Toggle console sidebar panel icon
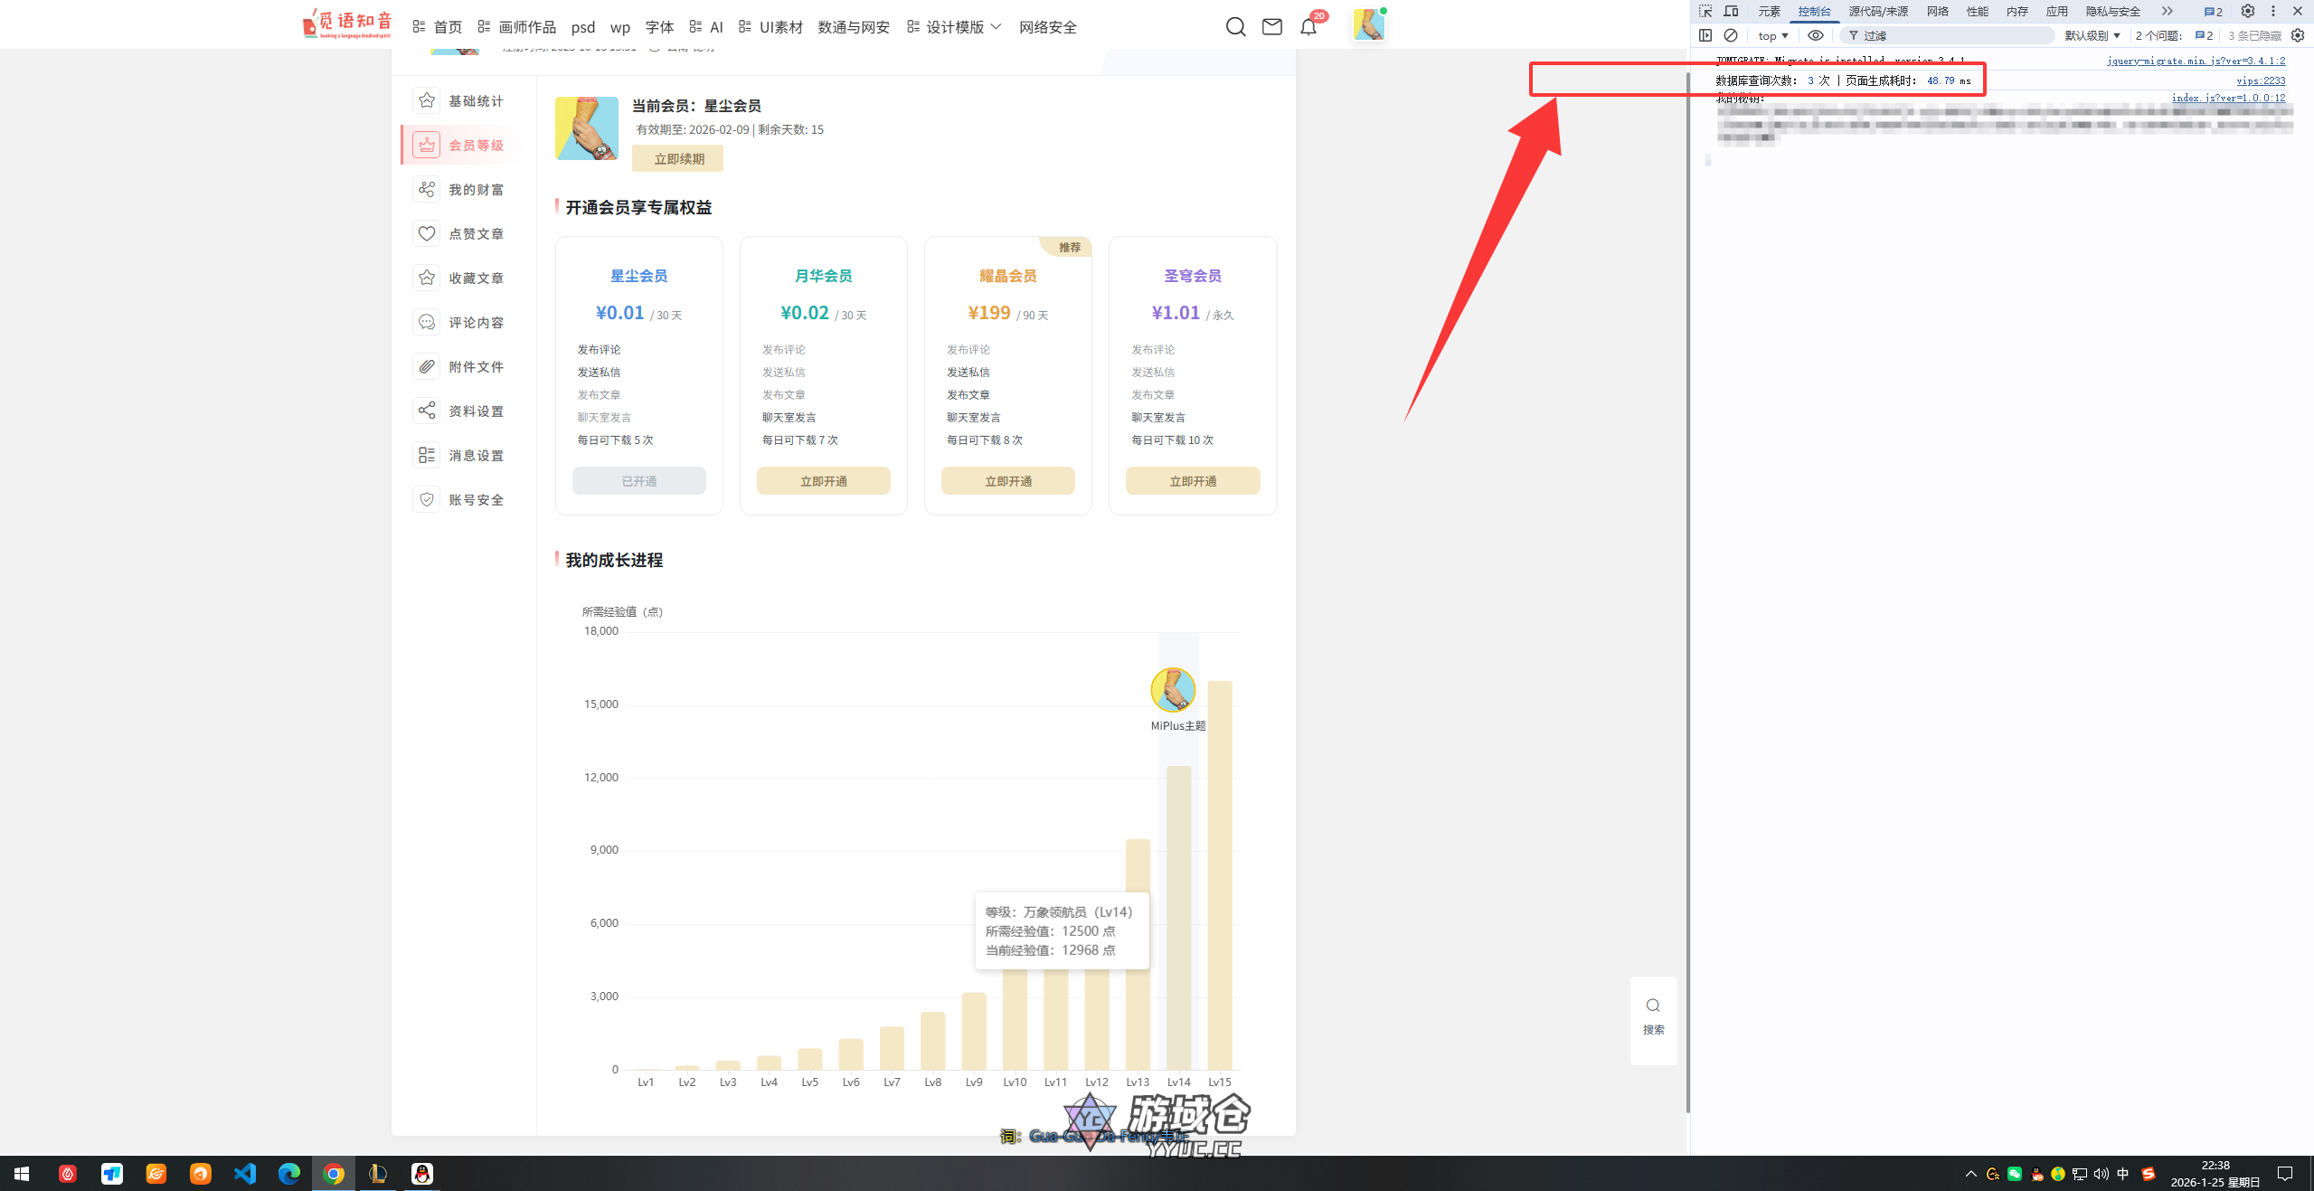This screenshot has height=1191, width=2314. point(1705,35)
